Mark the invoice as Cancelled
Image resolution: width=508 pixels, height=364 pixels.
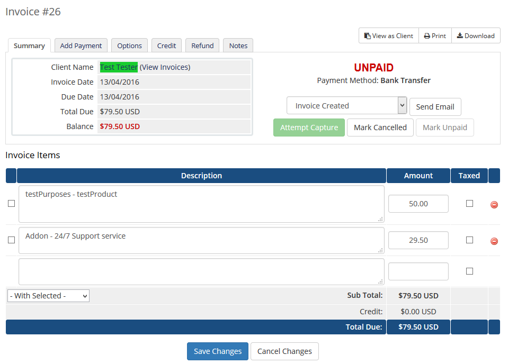pyautogui.click(x=380, y=128)
